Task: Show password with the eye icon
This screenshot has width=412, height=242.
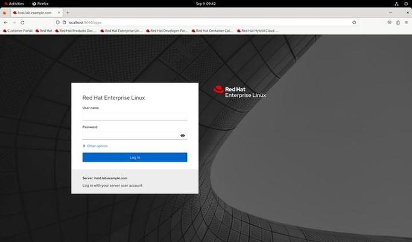Action: (183, 135)
